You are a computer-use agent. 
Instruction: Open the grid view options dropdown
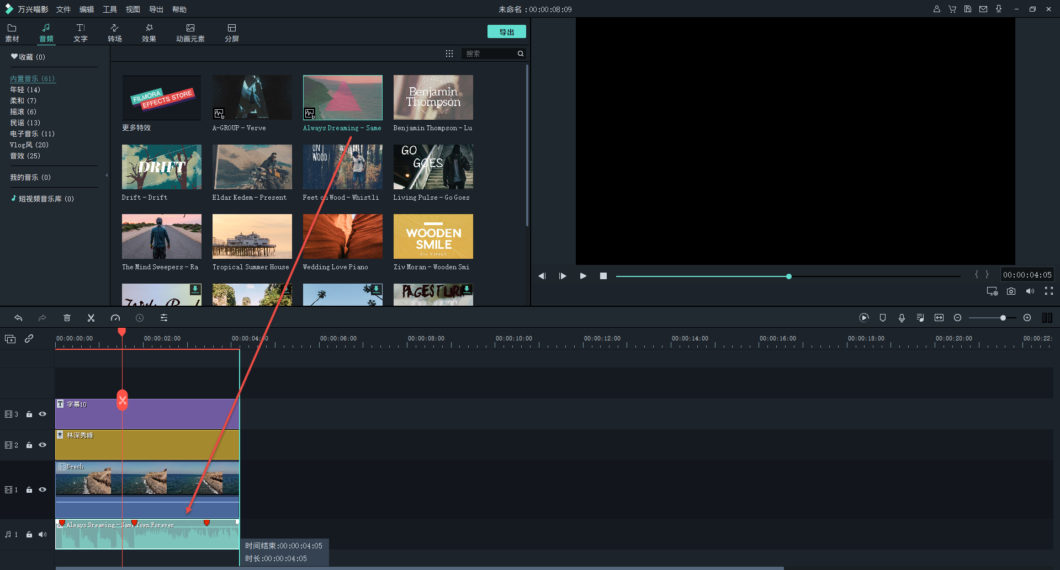coord(449,54)
